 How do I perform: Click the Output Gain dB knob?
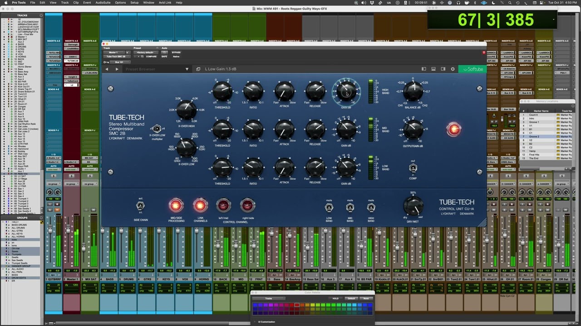(413, 130)
